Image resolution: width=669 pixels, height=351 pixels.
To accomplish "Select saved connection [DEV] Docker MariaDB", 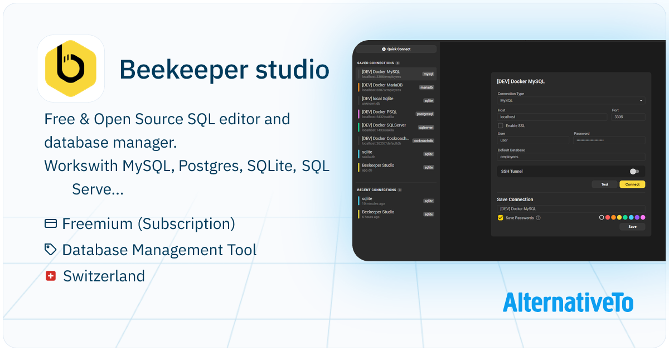I will 396,87.
